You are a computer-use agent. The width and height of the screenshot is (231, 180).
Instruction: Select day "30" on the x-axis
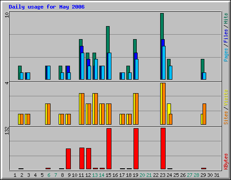pyautogui.click(x=210, y=175)
